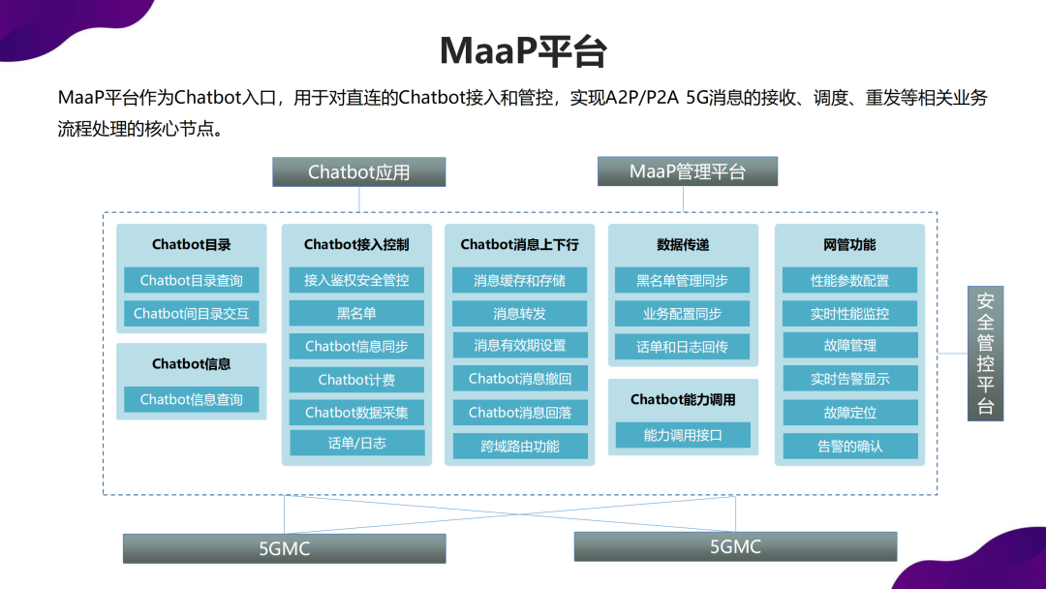Select '消息缓存和存储' box
Viewport: 1046px width, 589px height.
point(520,280)
